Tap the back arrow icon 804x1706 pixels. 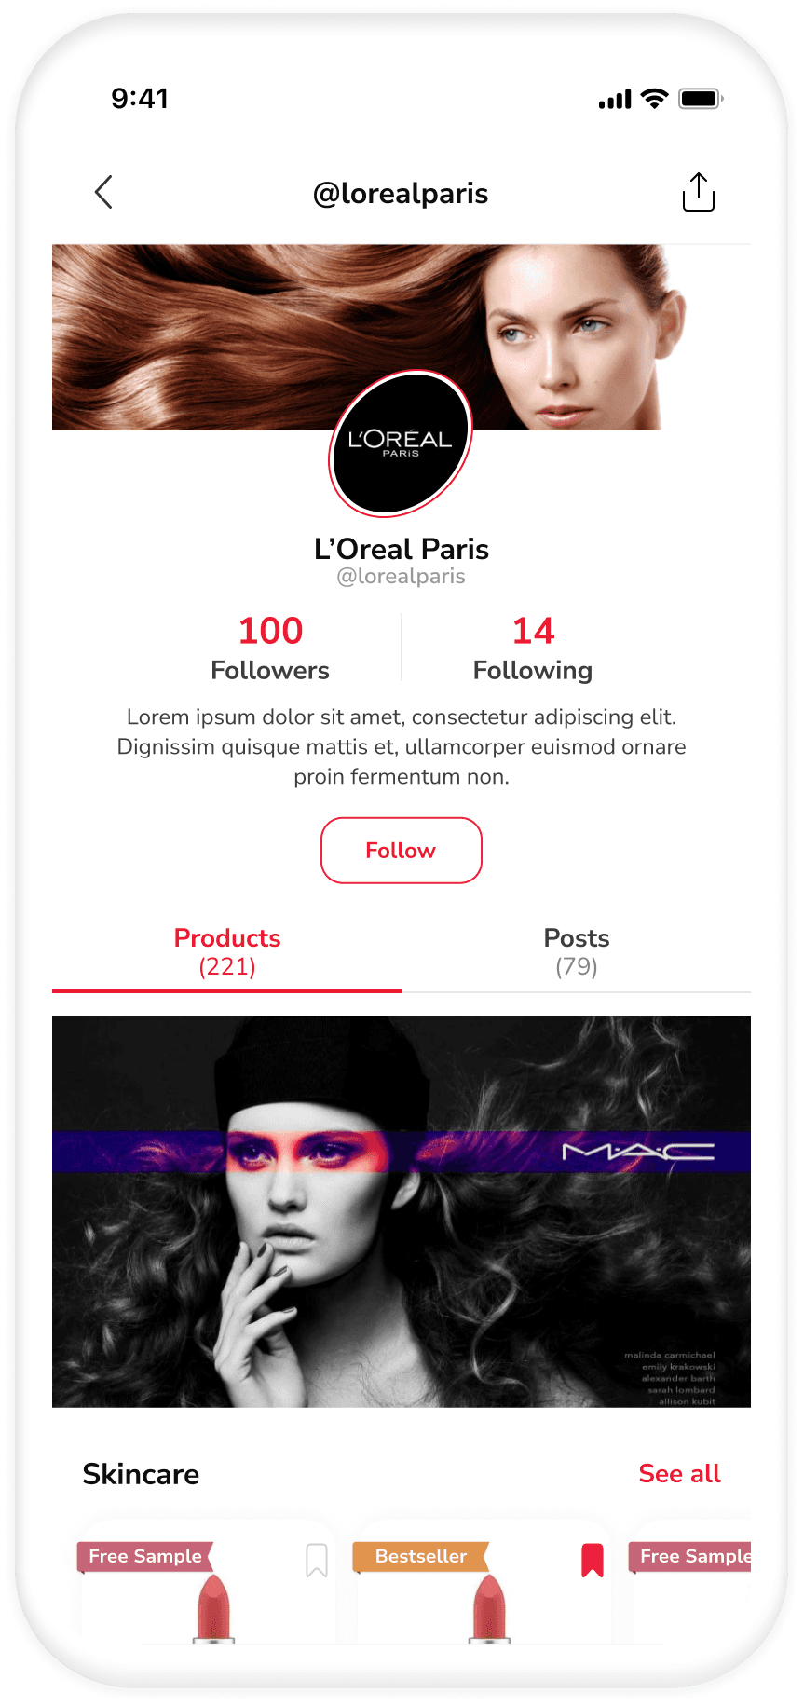pyautogui.click(x=103, y=192)
